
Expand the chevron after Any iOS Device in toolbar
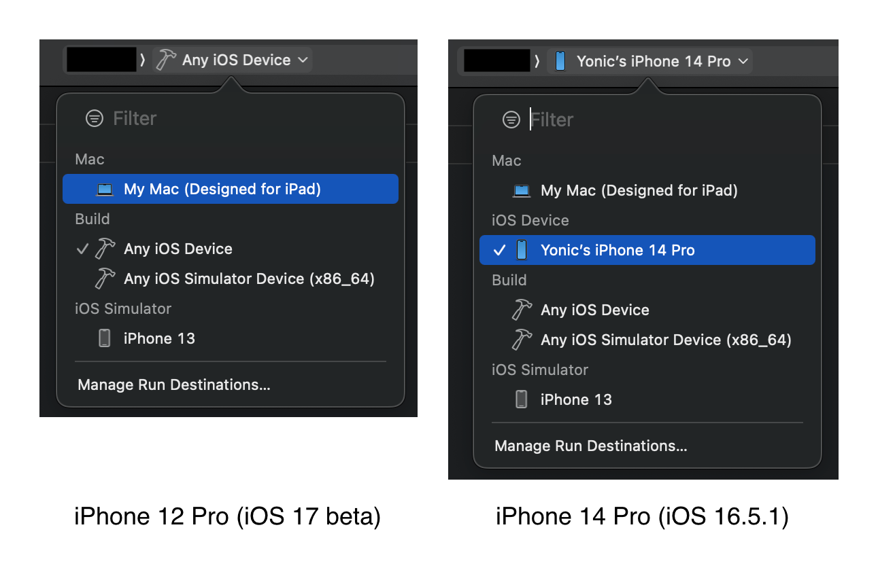[x=303, y=60]
